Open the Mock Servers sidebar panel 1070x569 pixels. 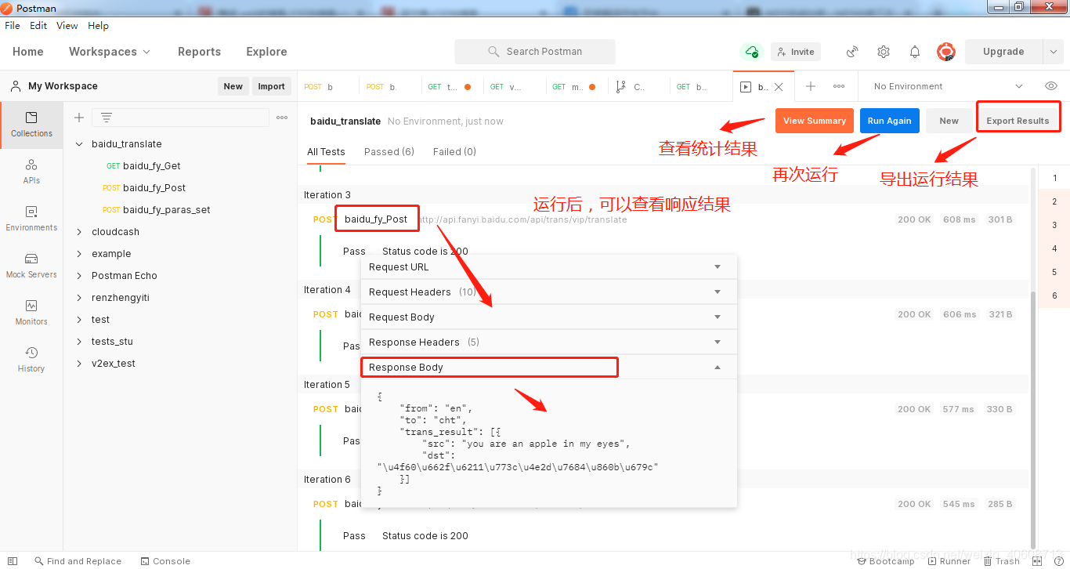point(31,266)
